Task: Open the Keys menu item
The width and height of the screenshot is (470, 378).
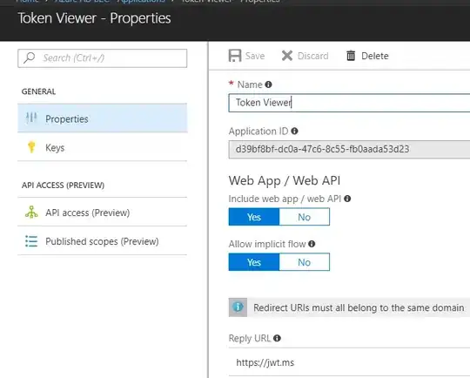Action: (102, 147)
